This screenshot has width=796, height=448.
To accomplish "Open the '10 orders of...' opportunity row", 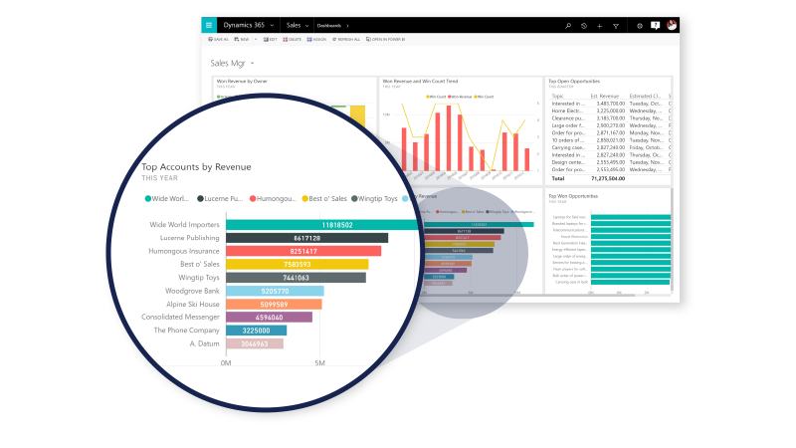I will point(611,140).
